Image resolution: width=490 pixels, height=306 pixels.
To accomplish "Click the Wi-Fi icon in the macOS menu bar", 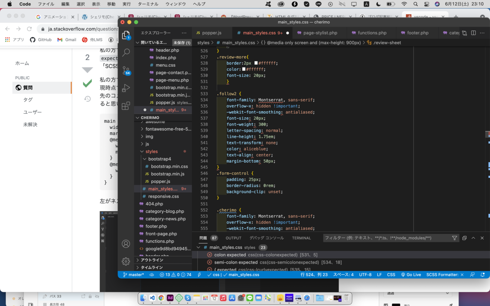I will coord(404,4).
